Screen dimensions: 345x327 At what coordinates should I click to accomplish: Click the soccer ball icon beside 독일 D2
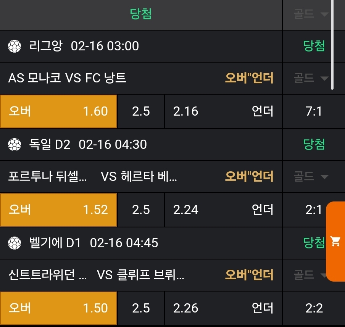[15, 145]
